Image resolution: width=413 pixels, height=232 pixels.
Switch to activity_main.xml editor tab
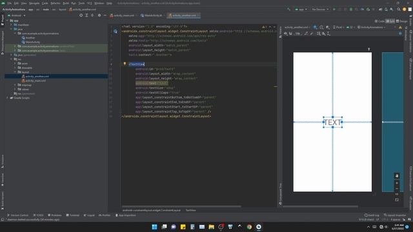coord(122,15)
